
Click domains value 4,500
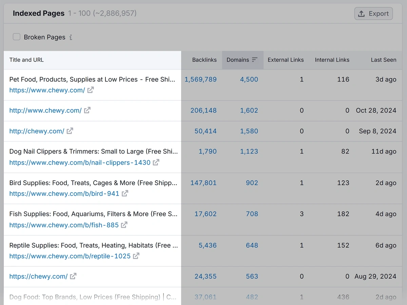pos(249,79)
